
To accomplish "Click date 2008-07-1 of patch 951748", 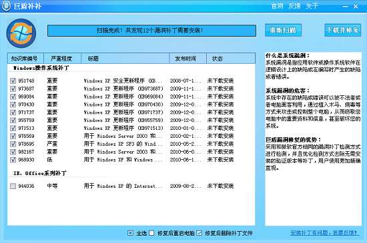I will [x=186, y=81].
